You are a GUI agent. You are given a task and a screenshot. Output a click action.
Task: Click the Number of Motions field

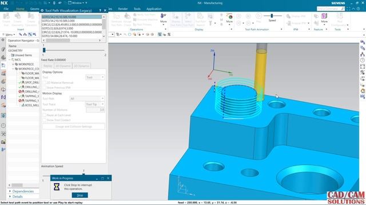click(96, 110)
